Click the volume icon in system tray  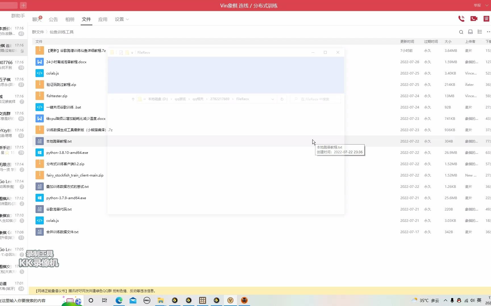tap(473, 300)
